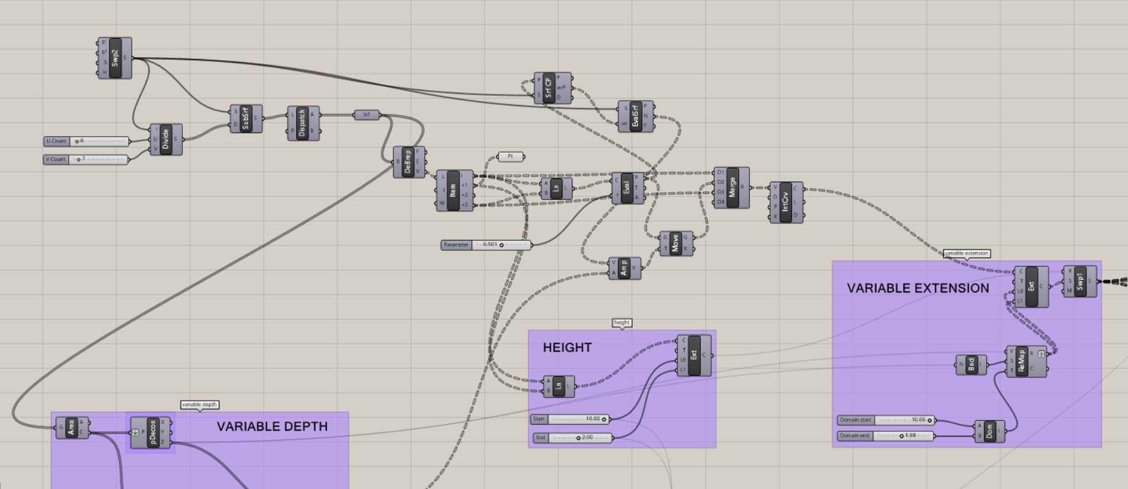1128x489 pixels.
Task: Select the ReMap component
Action: click(x=1022, y=361)
